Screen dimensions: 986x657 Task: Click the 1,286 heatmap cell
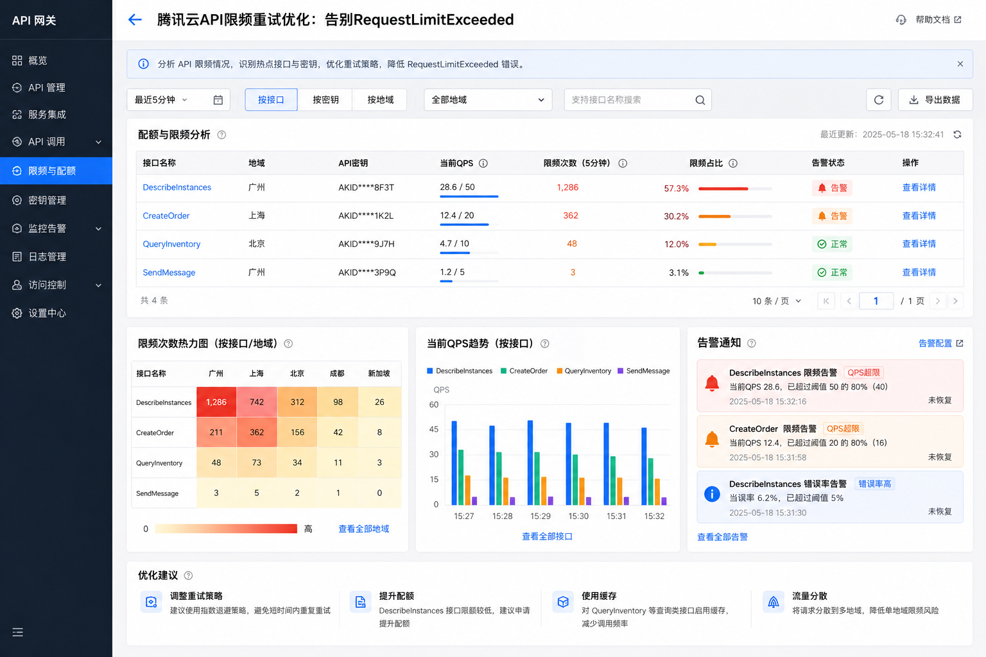pos(216,402)
